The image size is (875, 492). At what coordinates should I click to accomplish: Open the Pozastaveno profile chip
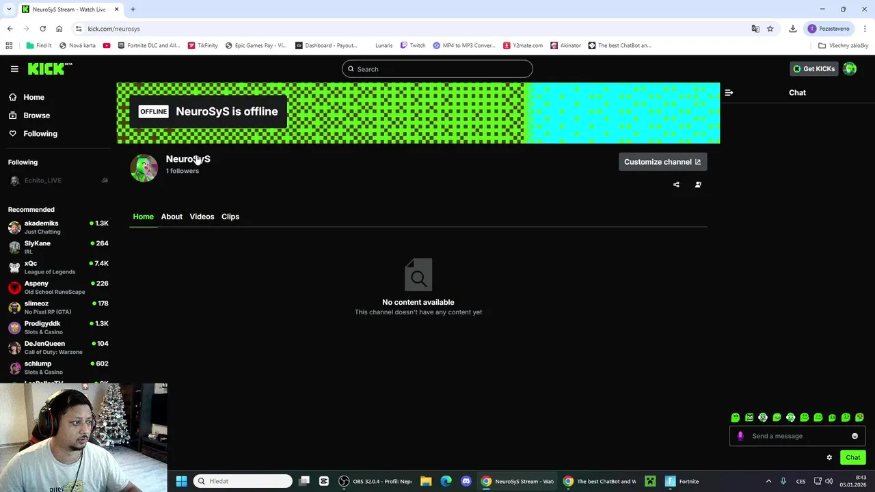[829, 29]
